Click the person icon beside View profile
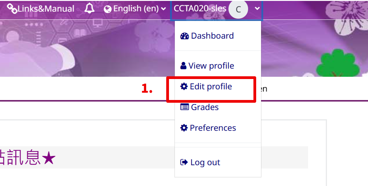Image resolution: width=368 pixels, height=186 pixels. (x=183, y=66)
